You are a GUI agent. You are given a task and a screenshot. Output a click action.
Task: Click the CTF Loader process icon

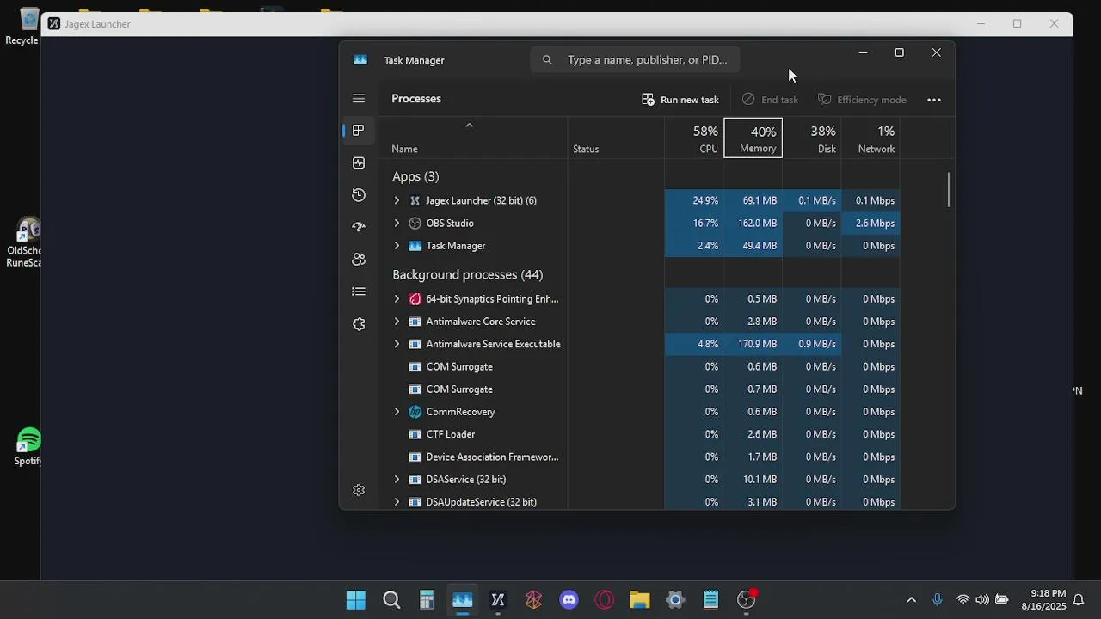pyautogui.click(x=415, y=434)
